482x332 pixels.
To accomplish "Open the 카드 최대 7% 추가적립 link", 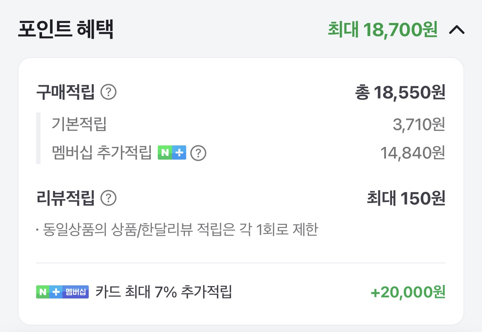I will pyautogui.click(x=164, y=292).
